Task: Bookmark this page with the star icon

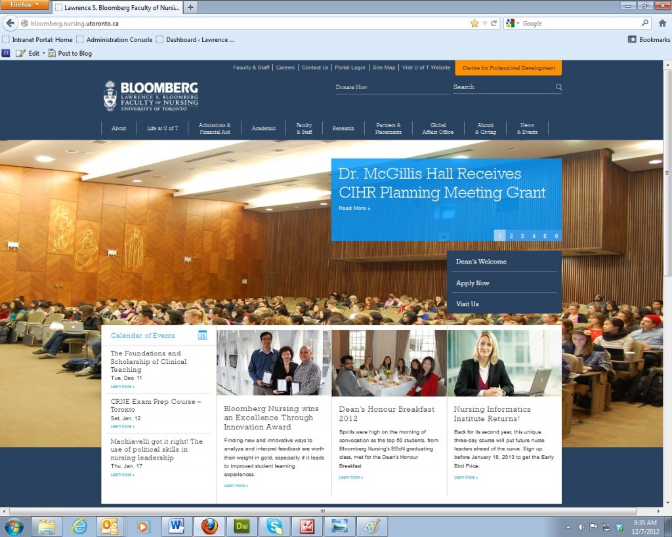Action: (x=474, y=23)
